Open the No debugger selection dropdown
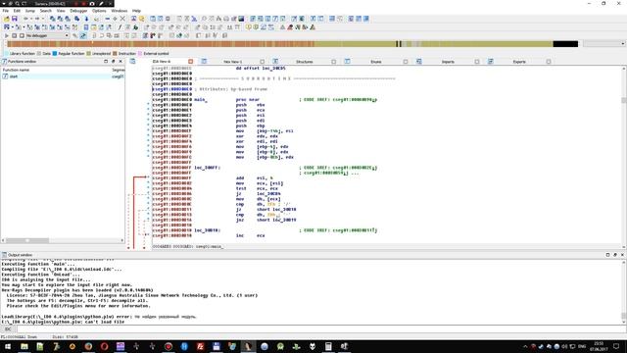Screen dimensions: 627x353 [67, 35]
